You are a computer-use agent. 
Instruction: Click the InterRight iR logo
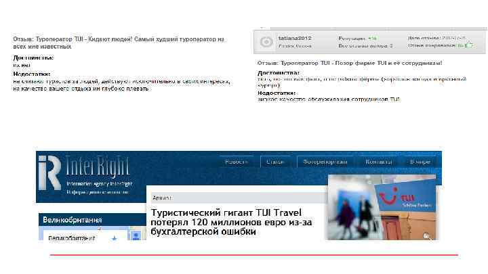(x=49, y=173)
